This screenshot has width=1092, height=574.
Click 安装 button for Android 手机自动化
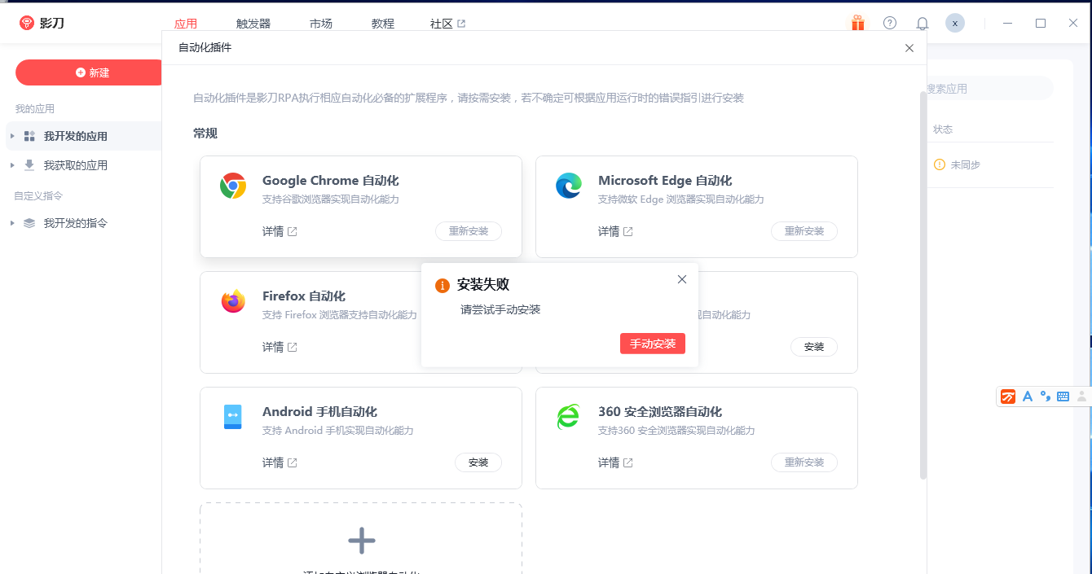478,462
